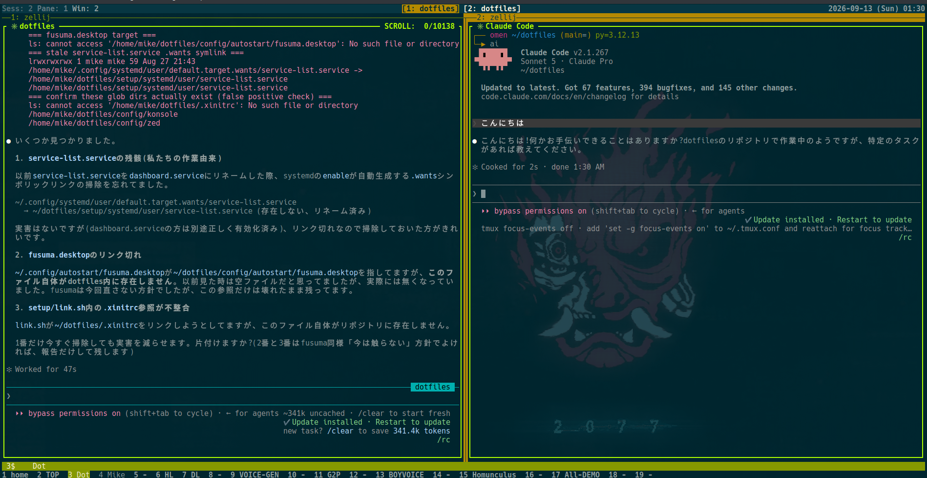This screenshot has height=478, width=927.
Task: Click the Claude Code pink mascot logo
Action: pyautogui.click(x=493, y=59)
